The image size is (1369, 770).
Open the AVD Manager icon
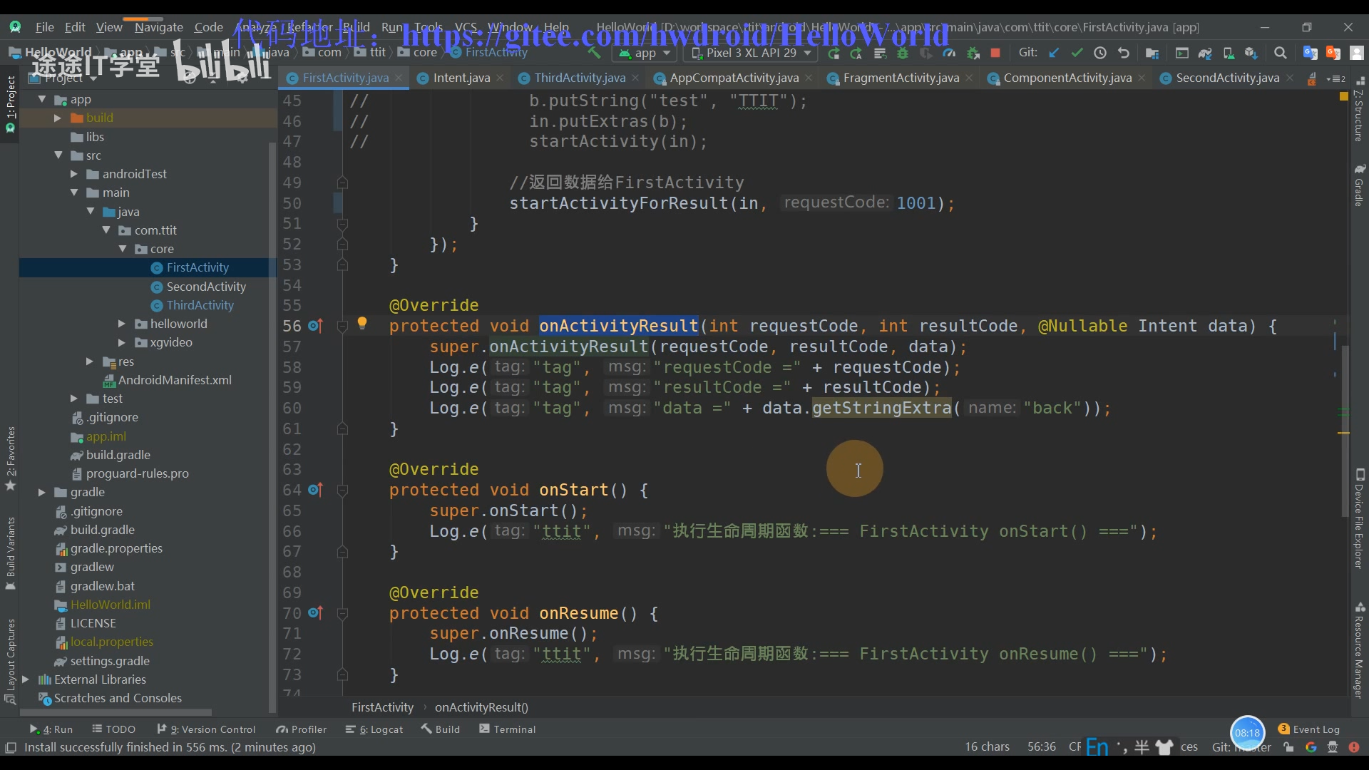(x=1229, y=53)
